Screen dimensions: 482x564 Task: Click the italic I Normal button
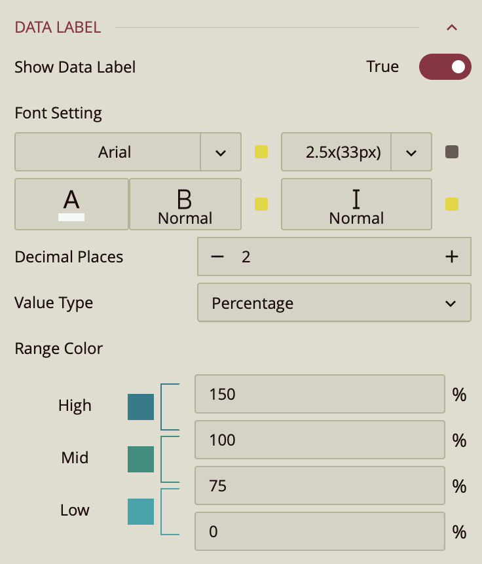356,204
